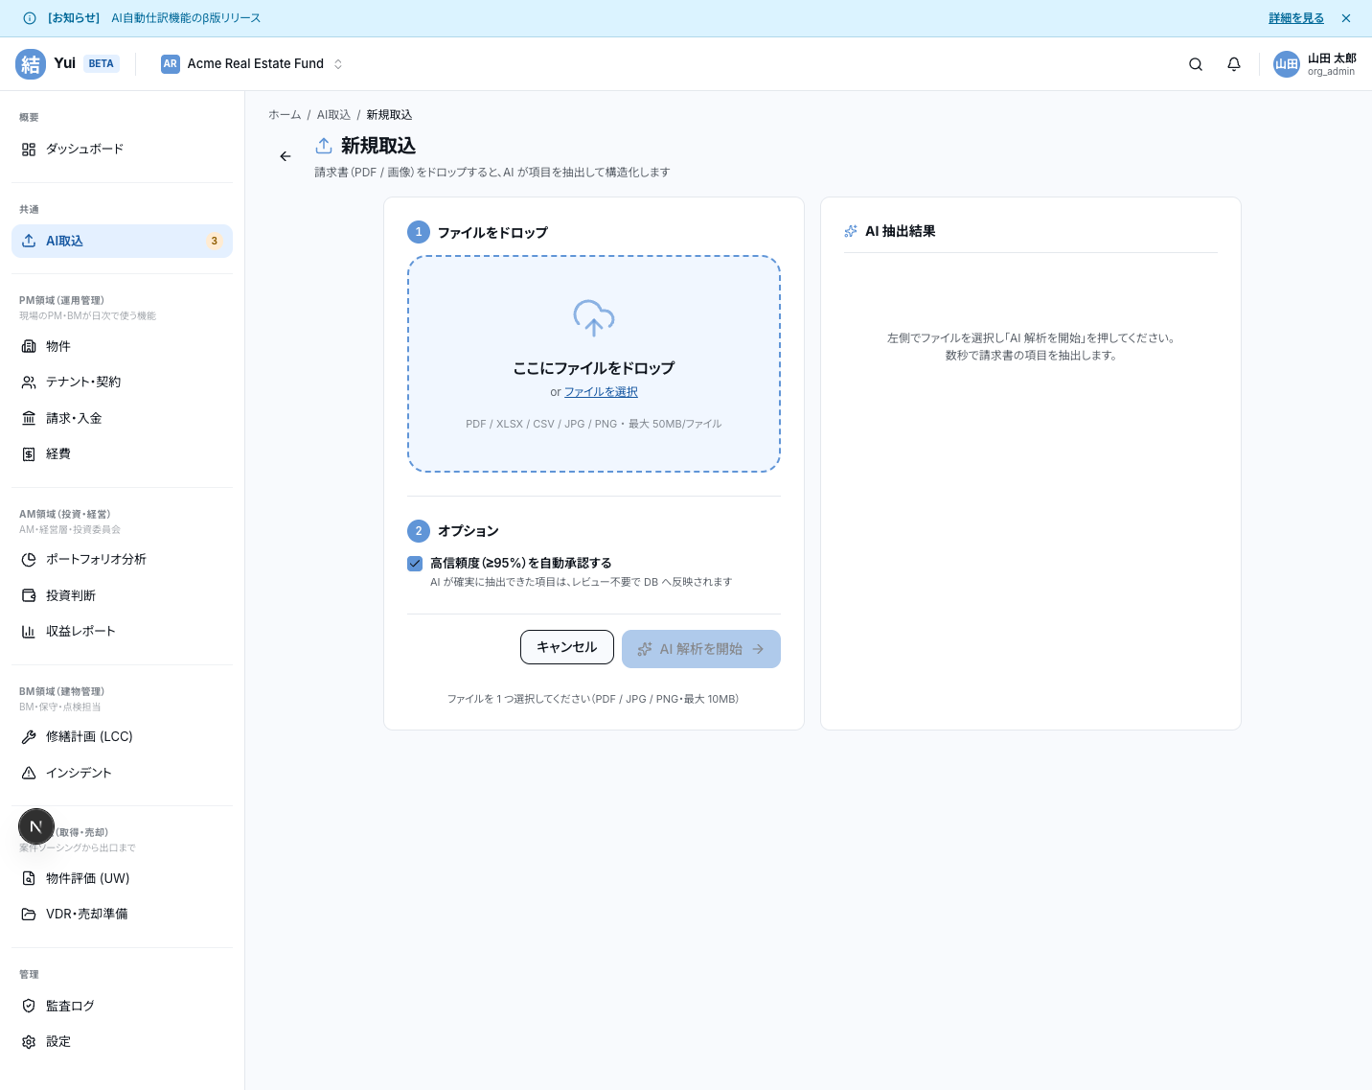Click the 新規取込 breadcrumb text
This screenshot has width=1372, height=1090.
389,115
